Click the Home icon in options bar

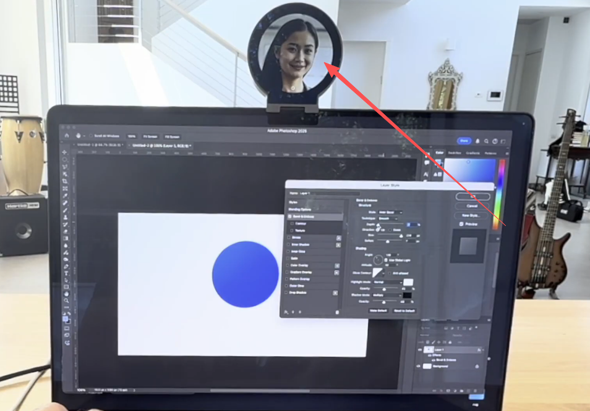pos(67,136)
